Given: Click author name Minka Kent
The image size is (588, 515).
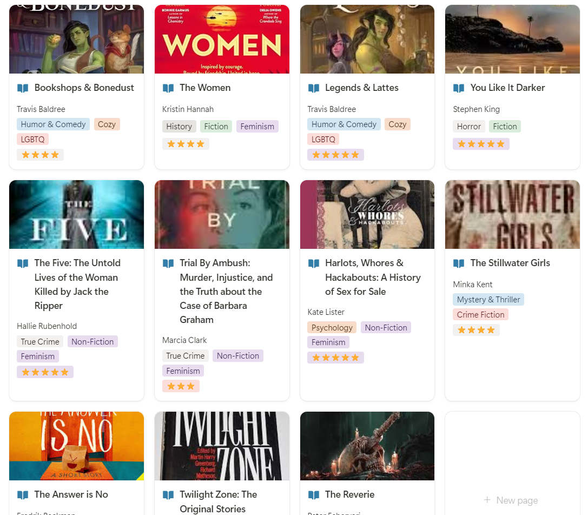Looking at the screenshot, I should pyautogui.click(x=472, y=285).
